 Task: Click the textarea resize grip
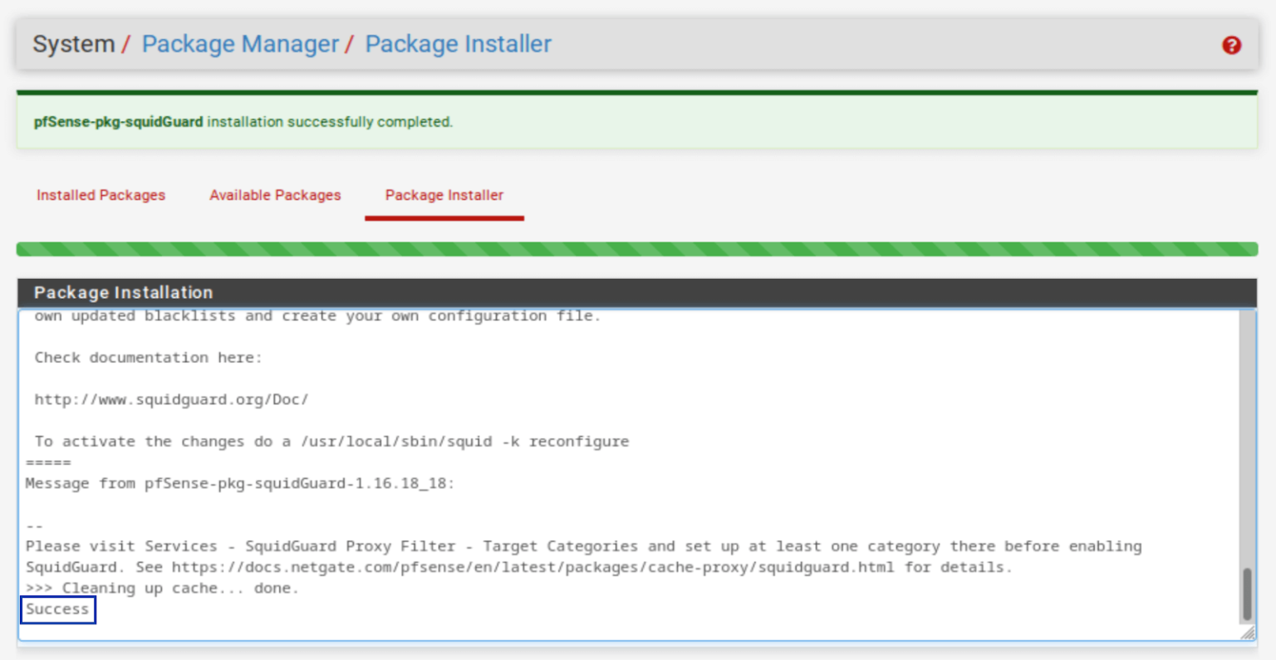pyautogui.click(x=1246, y=631)
